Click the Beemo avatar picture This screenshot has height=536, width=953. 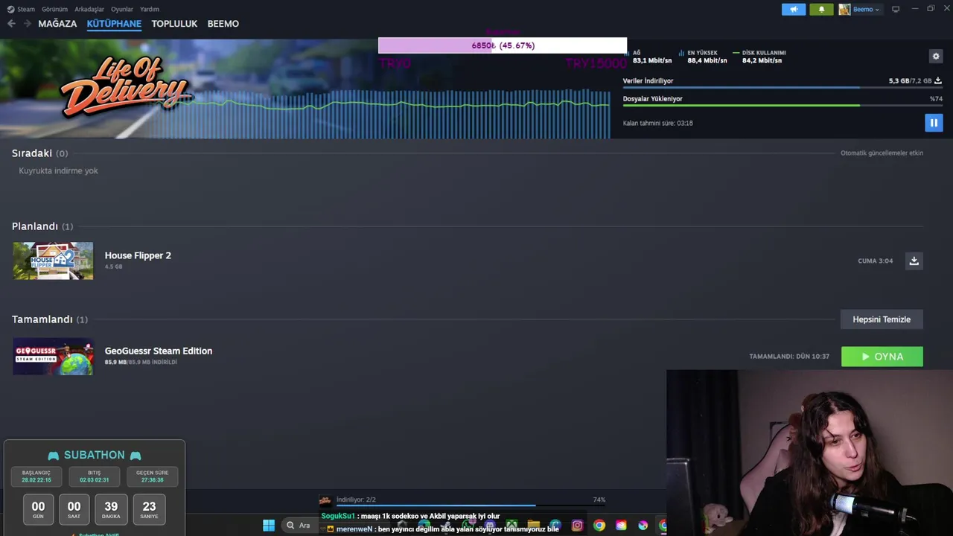844,10
